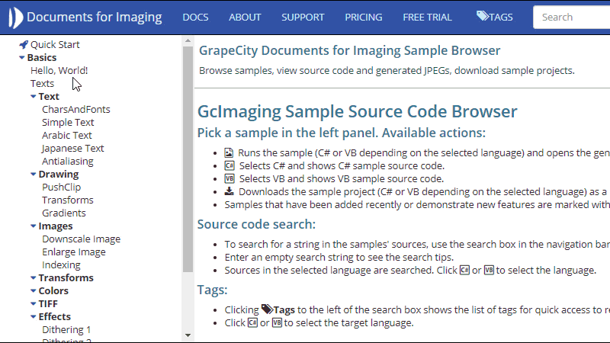Click the Tags icon in navigation bar
This screenshot has width=610, height=343.
pyautogui.click(x=482, y=17)
